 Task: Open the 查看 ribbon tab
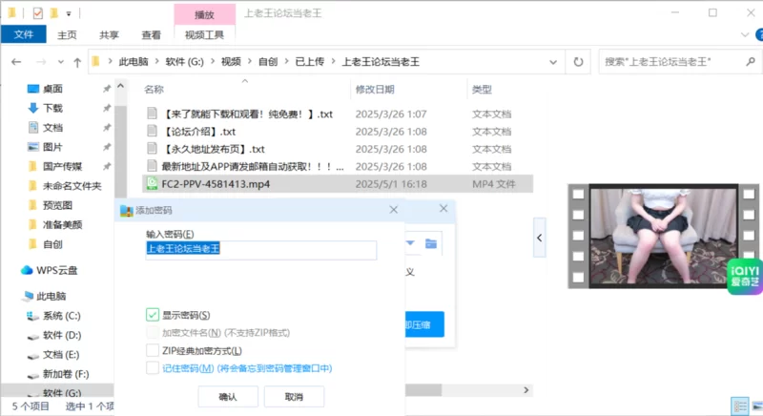[152, 34]
